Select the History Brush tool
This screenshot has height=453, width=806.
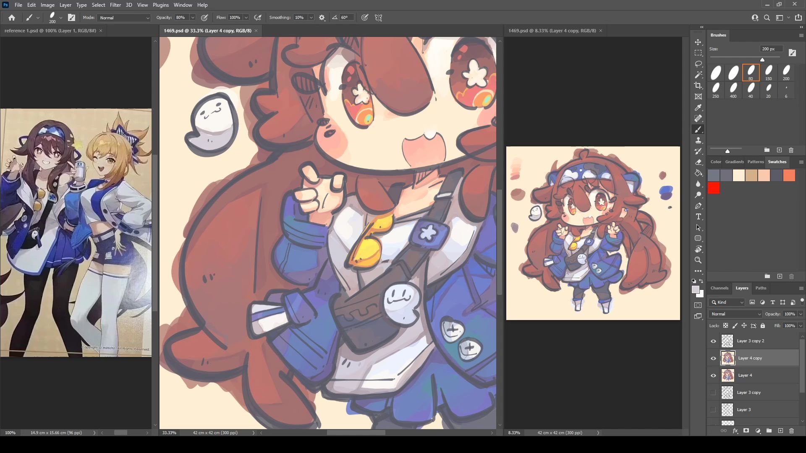pos(698,151)
